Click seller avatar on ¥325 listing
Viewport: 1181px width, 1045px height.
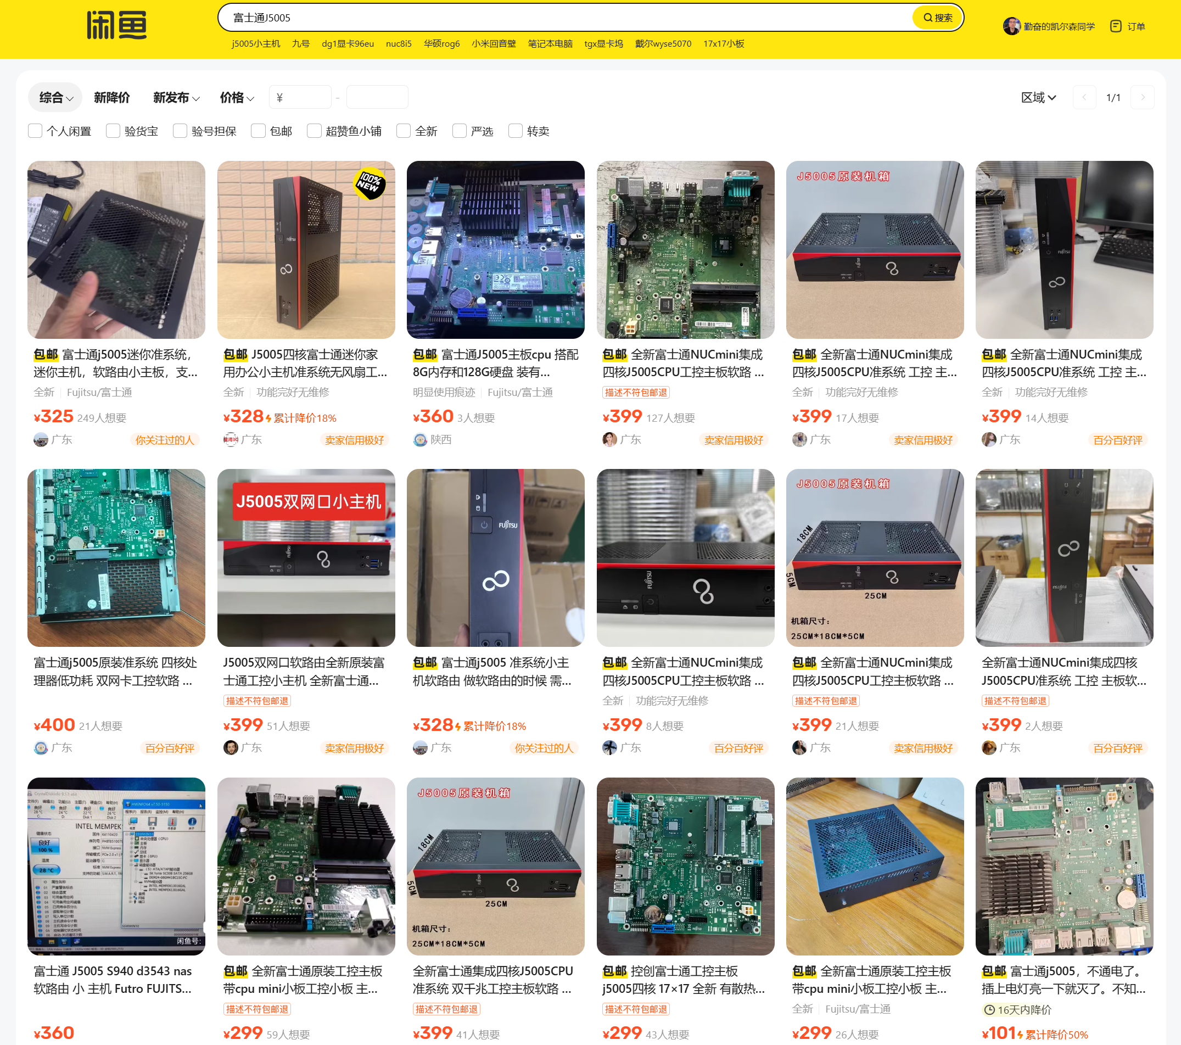coord(41,440)
